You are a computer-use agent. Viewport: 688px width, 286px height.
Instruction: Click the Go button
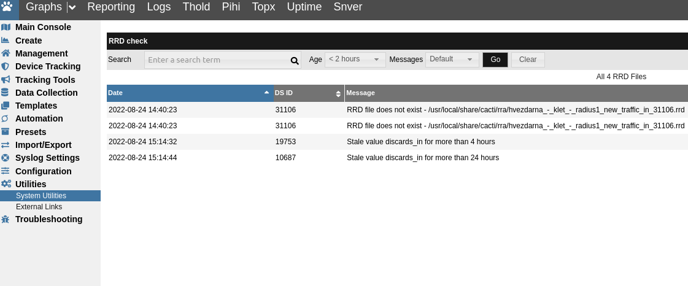pos(495,60)
